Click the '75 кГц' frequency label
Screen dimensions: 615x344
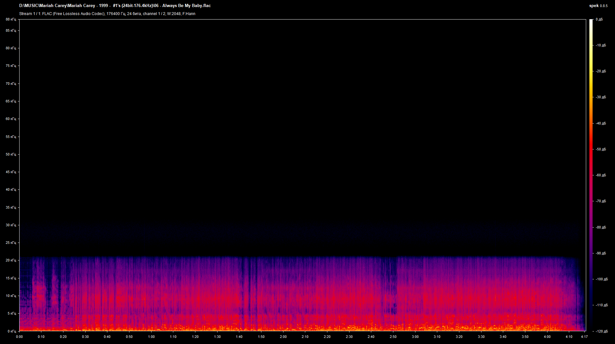(x=11, y=66)
